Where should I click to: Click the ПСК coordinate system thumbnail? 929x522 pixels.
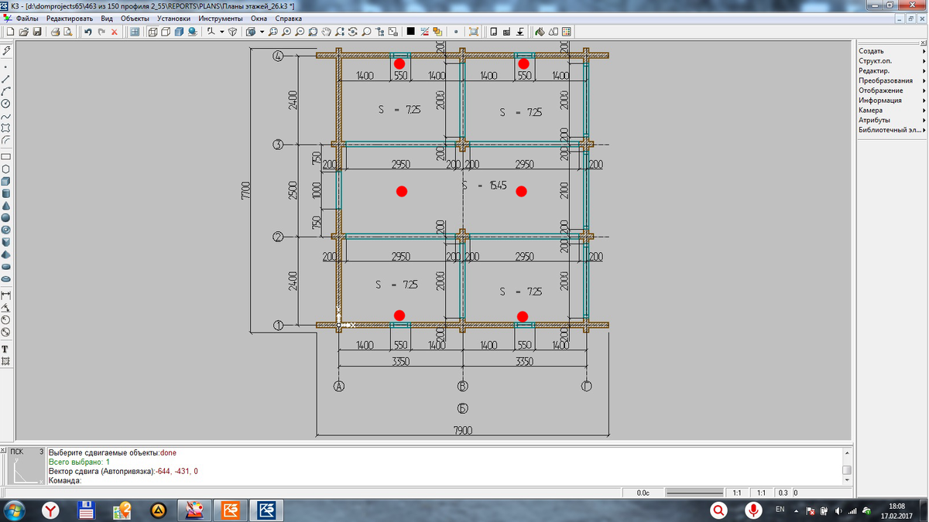coord(25,467)
